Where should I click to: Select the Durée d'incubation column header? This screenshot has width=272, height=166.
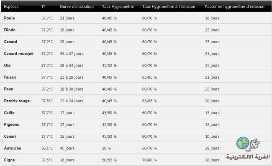pyautogui.click(x=77, y=7)
